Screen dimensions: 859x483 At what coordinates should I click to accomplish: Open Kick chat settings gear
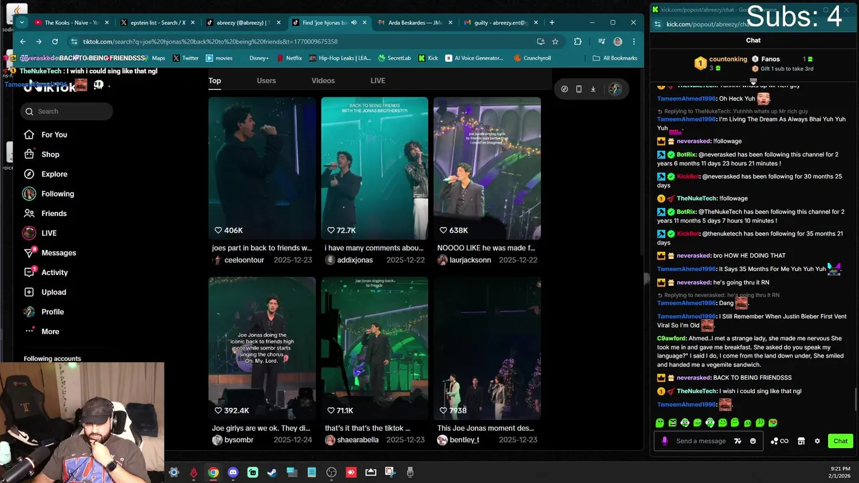click(x=817, y=441)
